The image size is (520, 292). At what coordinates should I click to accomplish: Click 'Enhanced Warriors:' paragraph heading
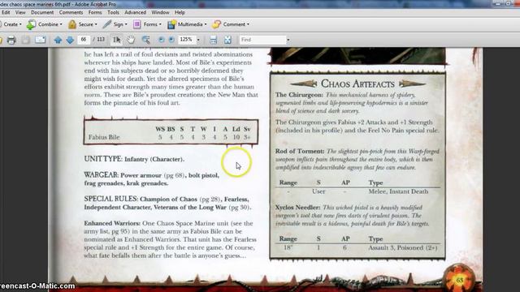click(112, 224)
